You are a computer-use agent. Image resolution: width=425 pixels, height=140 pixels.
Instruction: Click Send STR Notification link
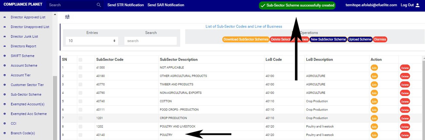point(126,5)
